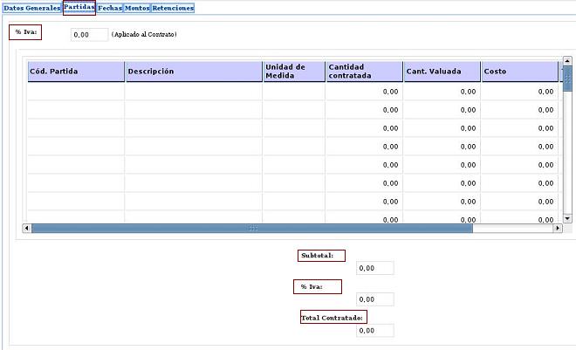Focus the Subtotal amount field
The image size is (576, 350).
click(x=375, y=268)
